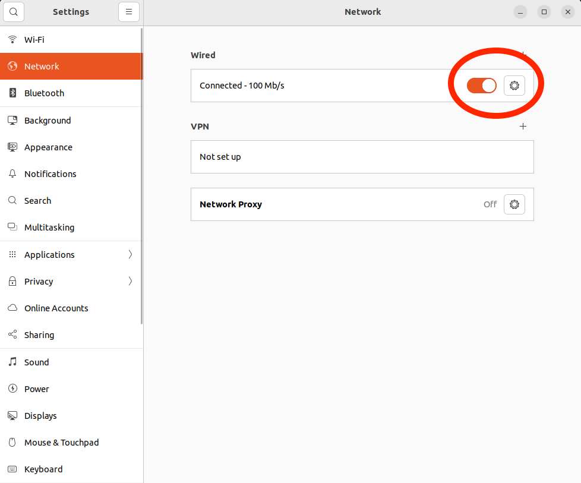Maximize the Settings window

544,12
